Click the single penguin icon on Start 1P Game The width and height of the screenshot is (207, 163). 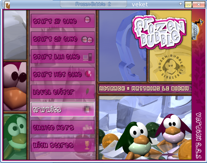(87, 20)
